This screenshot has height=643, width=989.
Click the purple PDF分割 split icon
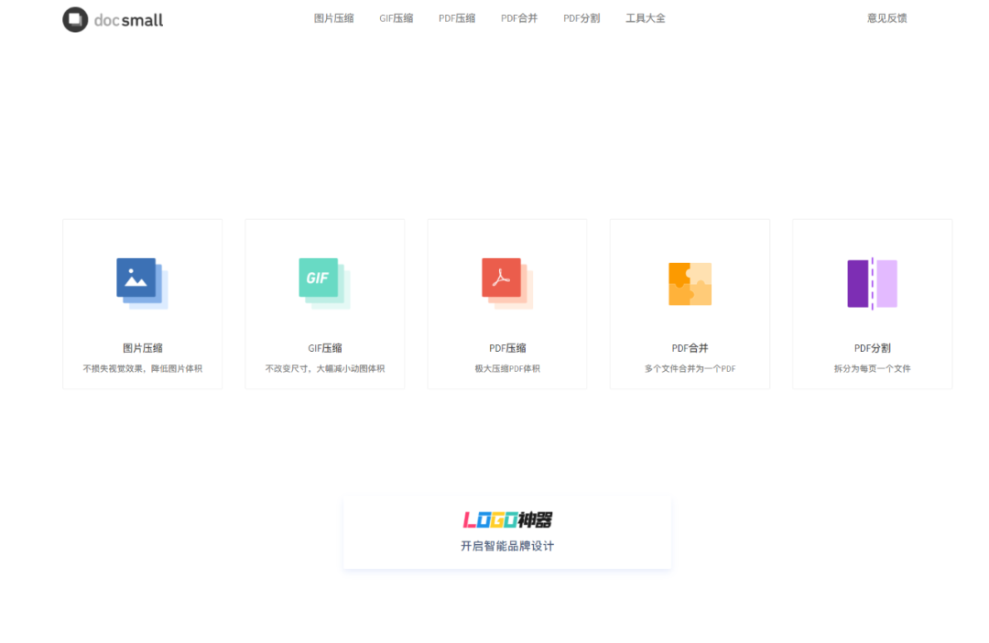[x=871, y=282]
